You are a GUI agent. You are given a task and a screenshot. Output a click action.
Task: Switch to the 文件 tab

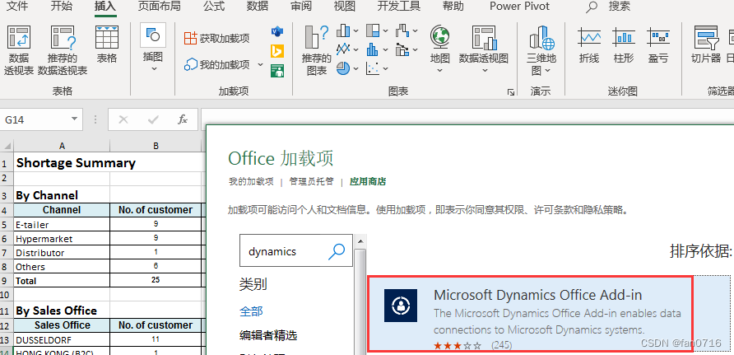(x=17, y=7)
